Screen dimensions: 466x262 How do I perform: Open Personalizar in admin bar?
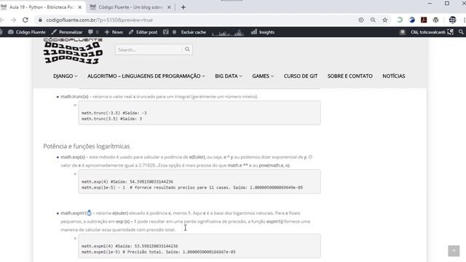[67, 32]
